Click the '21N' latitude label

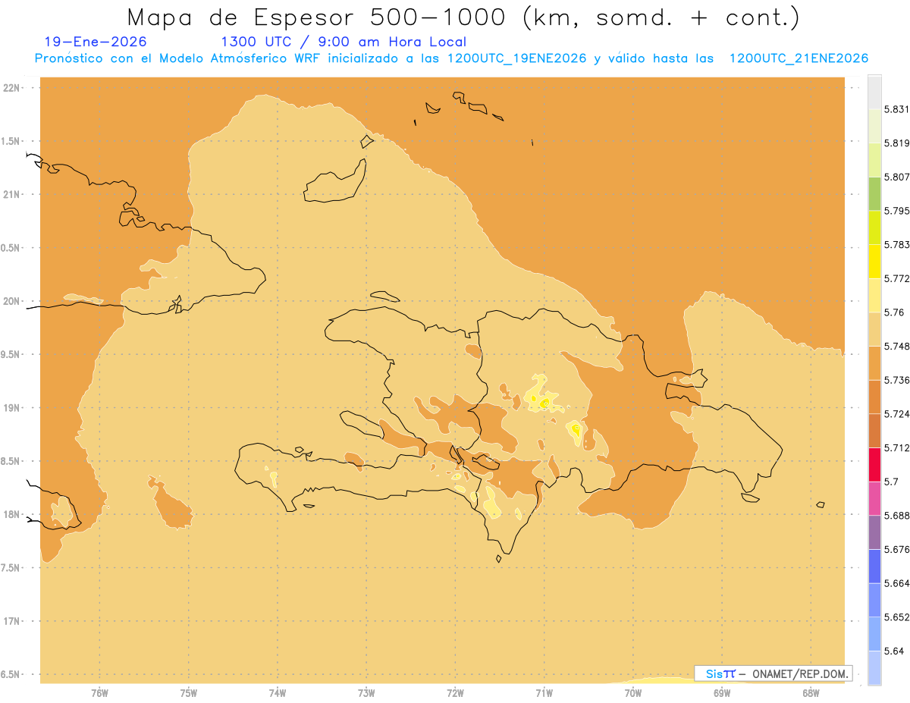[11, 194]
